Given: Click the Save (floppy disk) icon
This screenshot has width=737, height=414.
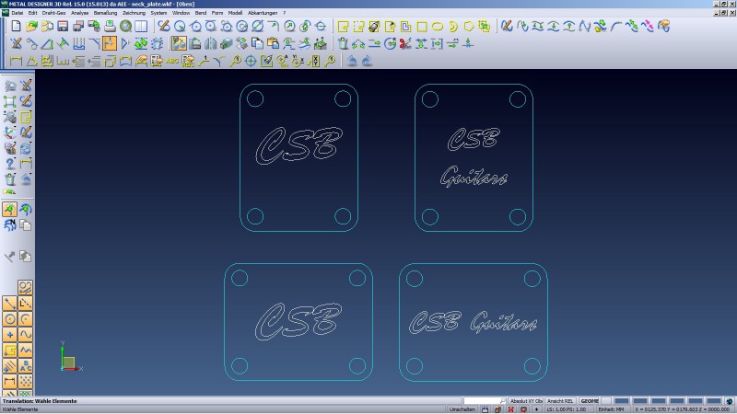Looking at the screenshot, I should 63,27.
